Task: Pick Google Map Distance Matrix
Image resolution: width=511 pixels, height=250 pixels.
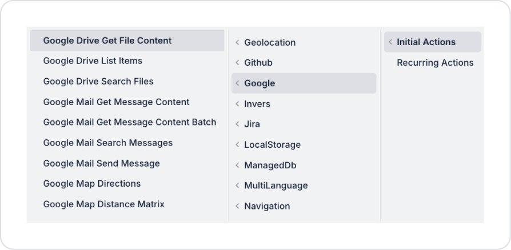Action: click(104, 204)
